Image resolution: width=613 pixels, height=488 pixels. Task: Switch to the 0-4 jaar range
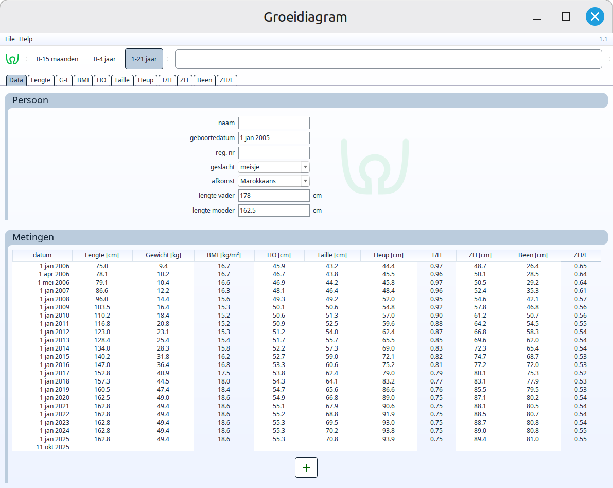point(104,59)
